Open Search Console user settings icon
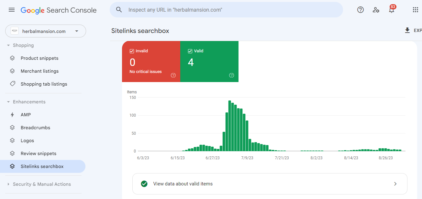This screenshot has width=422, height=199. pos(376,10)
